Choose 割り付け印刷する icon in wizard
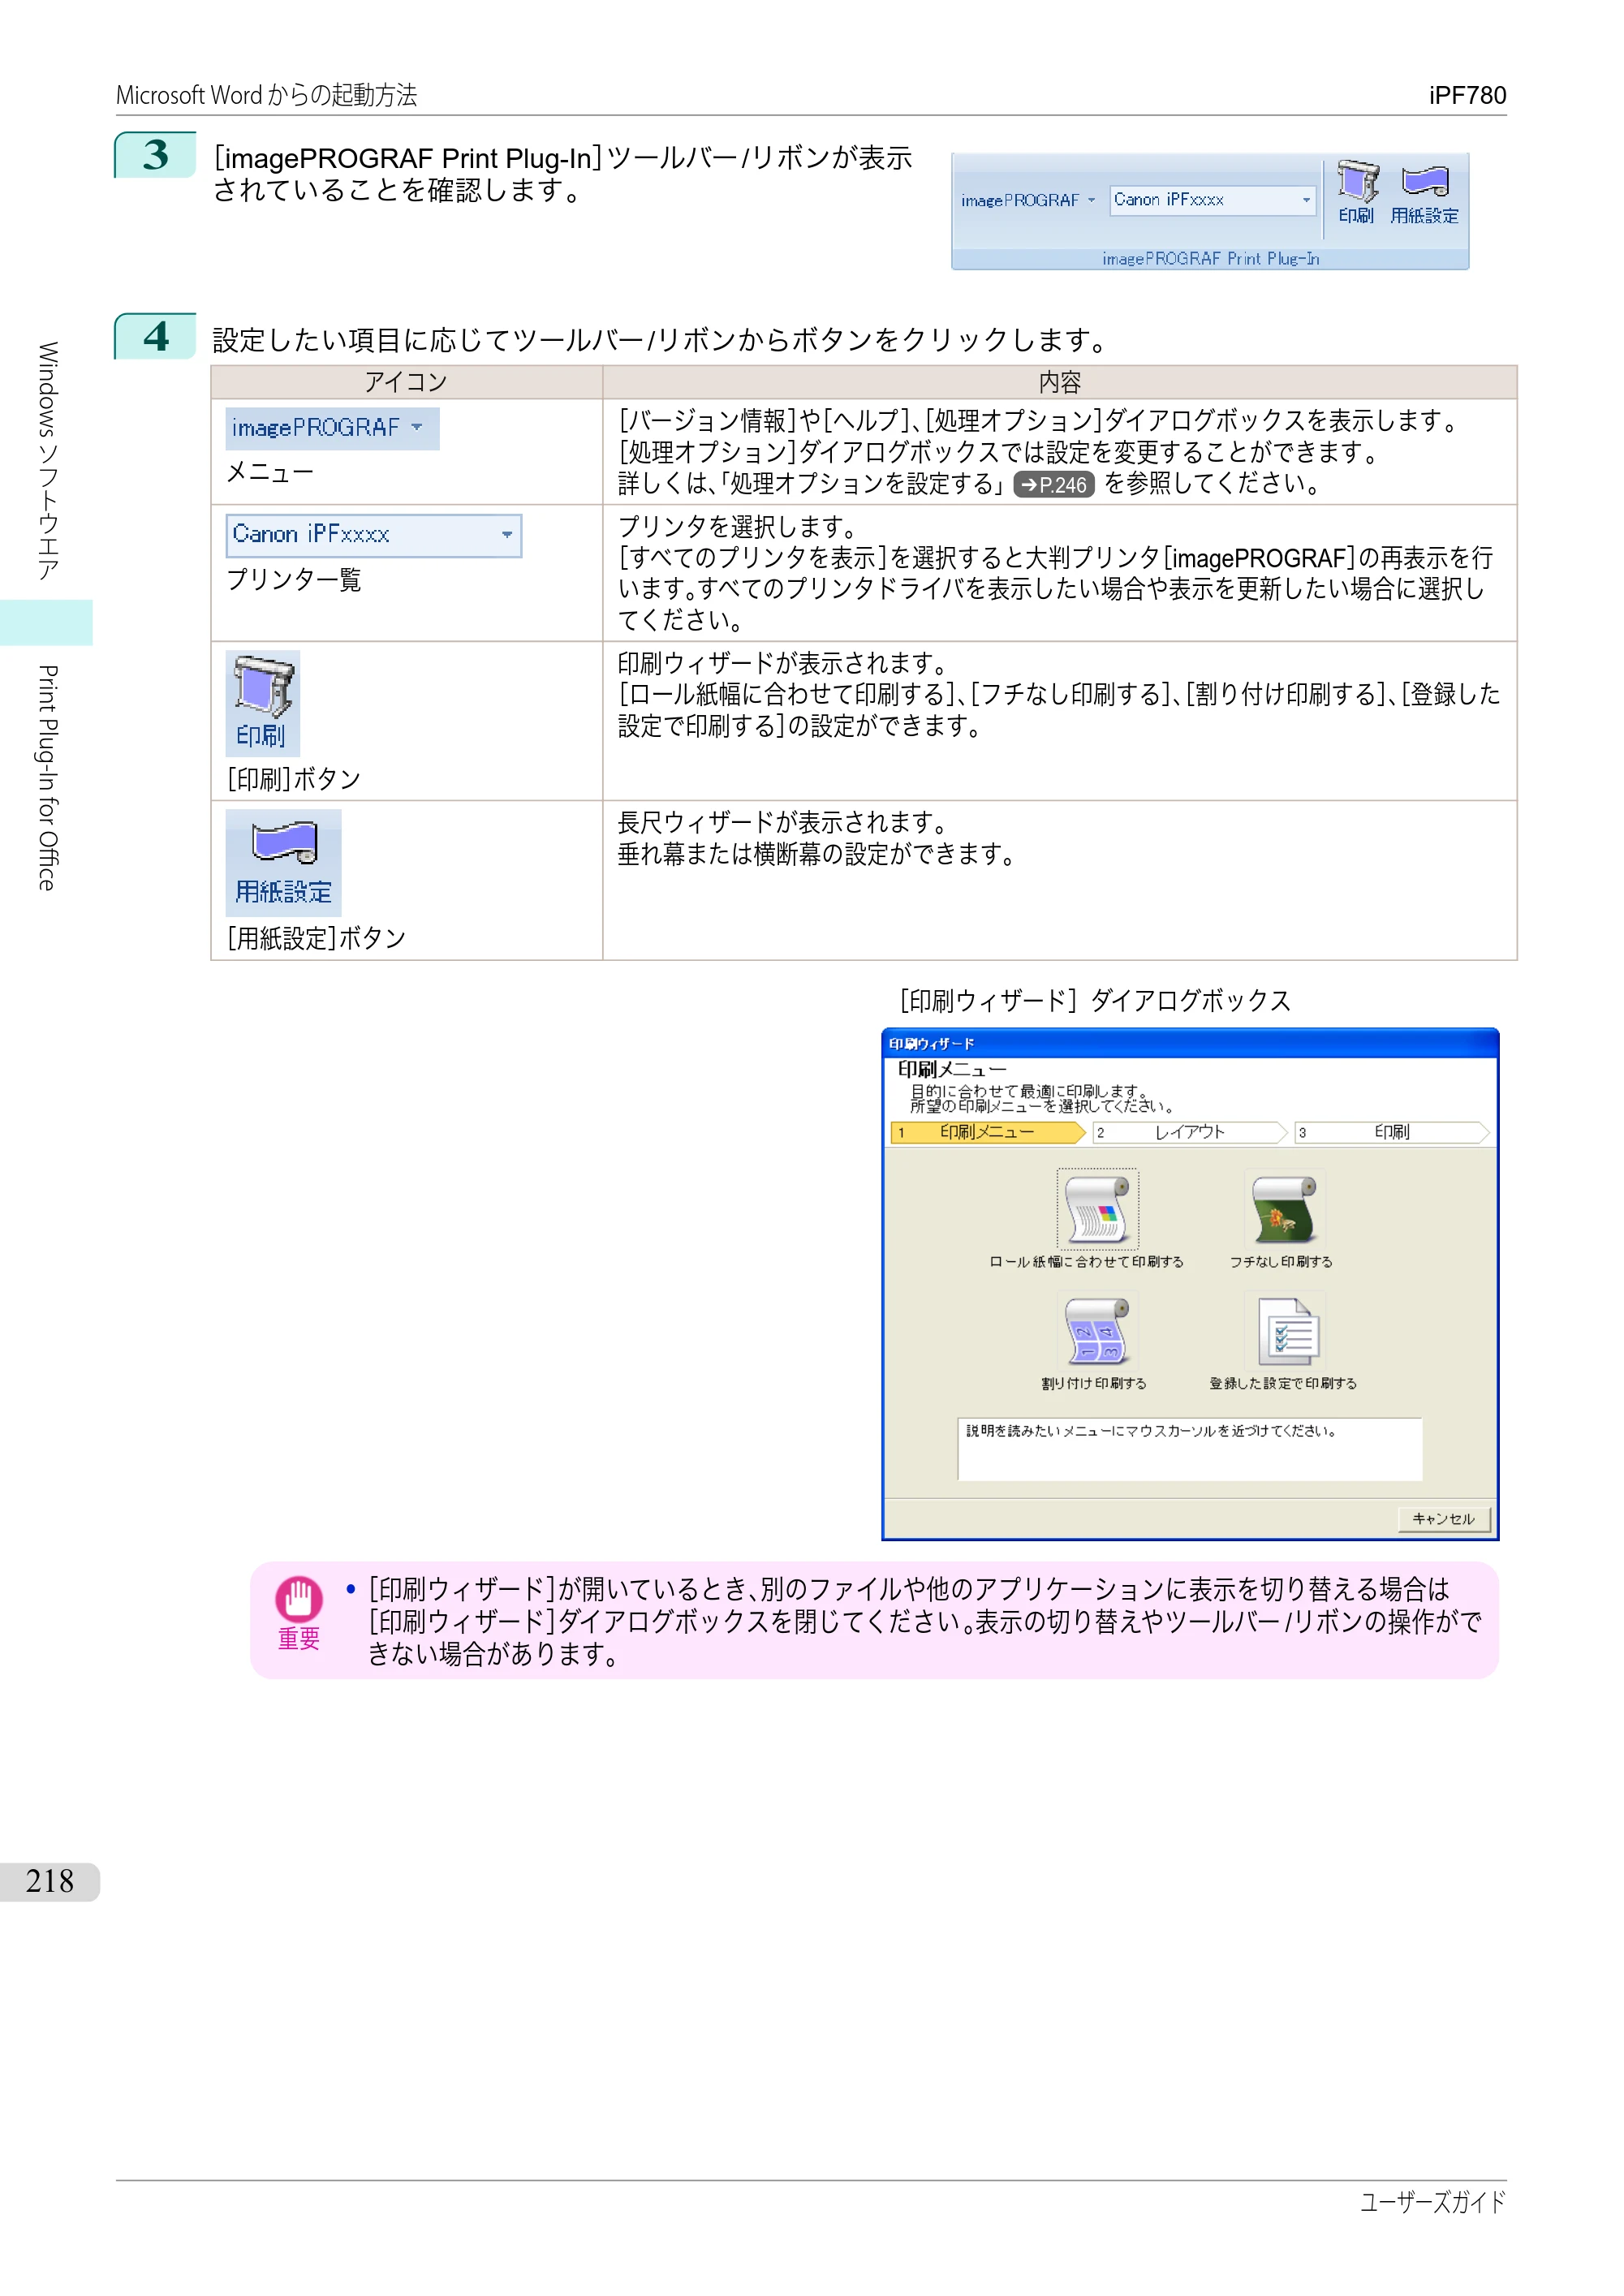The width and height of the screenshot is (1624, 2296). 1097,1331
